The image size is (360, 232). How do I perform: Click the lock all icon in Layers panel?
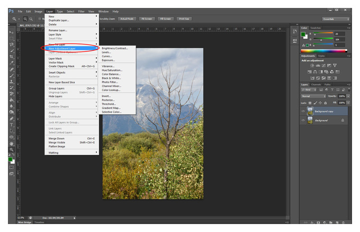click(326, 103)
